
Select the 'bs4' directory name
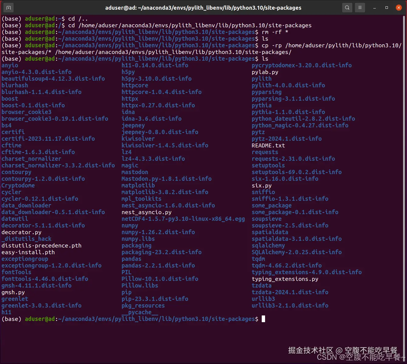point(6,125)
